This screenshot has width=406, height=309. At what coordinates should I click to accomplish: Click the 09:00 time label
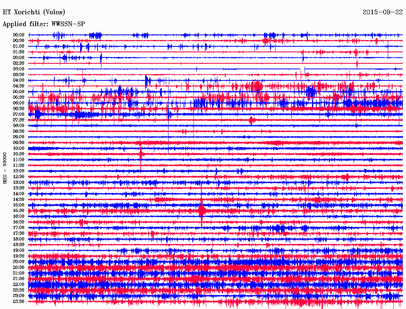19,137
